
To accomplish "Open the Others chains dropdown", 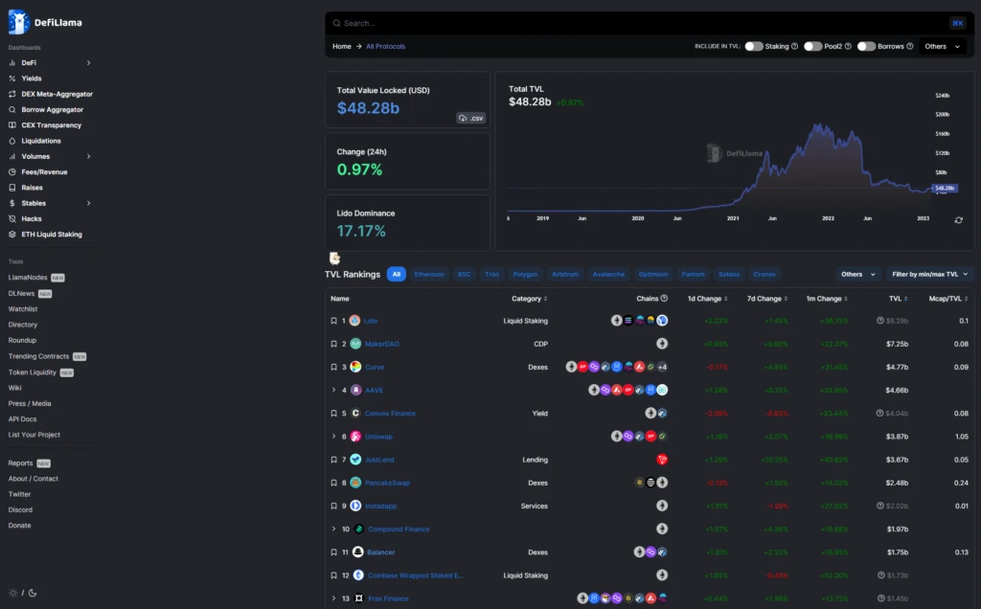I will click(x=858, y=275).
